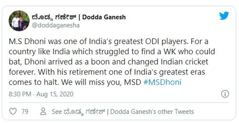Click the 8:30 PM timestamp
Image resolution: width=239 pixels, height=123 pixels.
pos(20,94)
